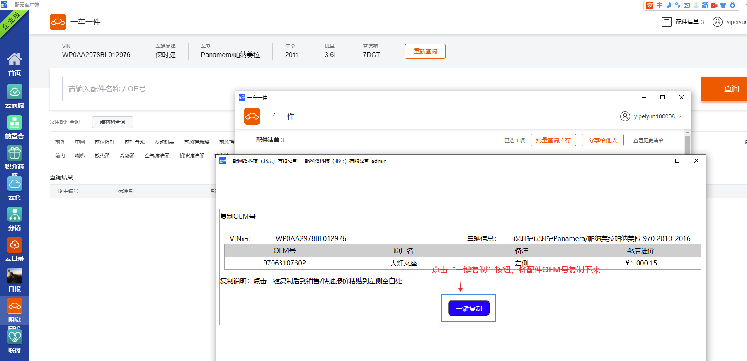
Task: Select the 前风挡玻璃 category
Action: tap(197, 142)
